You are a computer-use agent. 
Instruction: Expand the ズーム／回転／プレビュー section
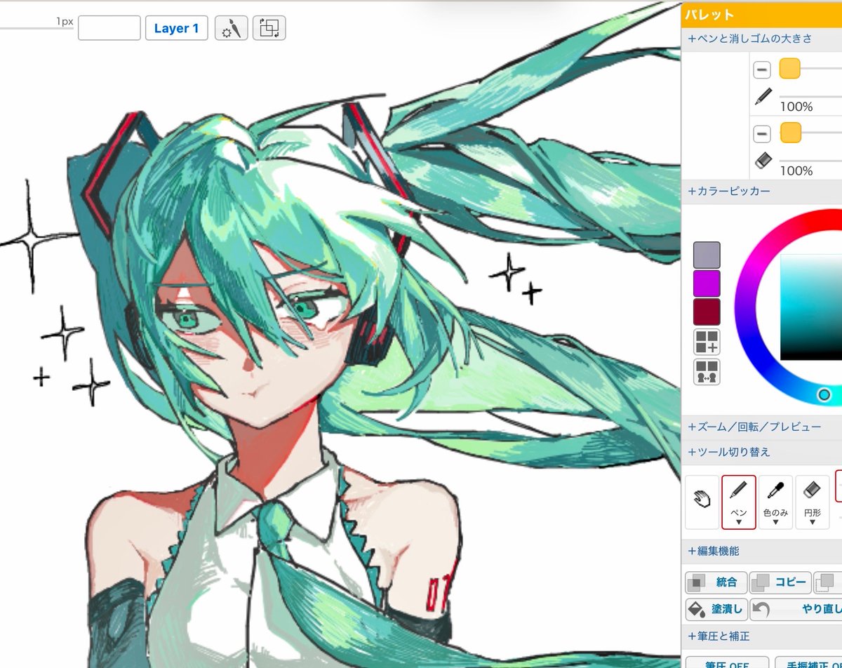[761, 427]
